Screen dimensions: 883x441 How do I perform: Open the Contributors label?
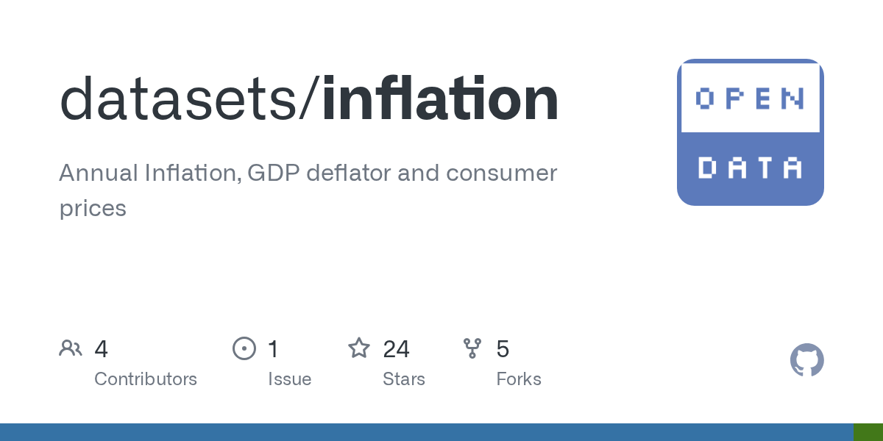point(146,379)
